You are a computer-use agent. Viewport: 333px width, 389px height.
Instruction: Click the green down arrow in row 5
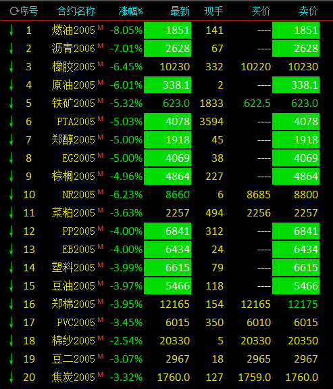pos(11,104)
